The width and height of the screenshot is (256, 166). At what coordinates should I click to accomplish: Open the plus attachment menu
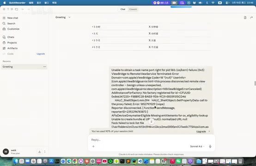click(93, 146)
